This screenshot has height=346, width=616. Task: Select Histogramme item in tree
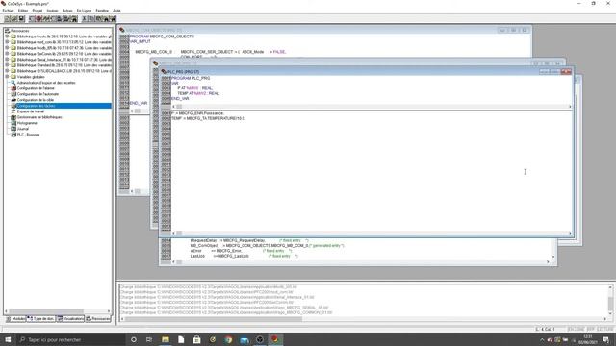tap(27, 123)
